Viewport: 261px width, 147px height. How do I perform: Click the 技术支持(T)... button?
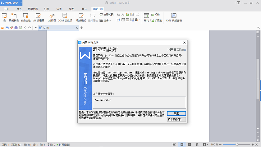(x=176, y=119)
